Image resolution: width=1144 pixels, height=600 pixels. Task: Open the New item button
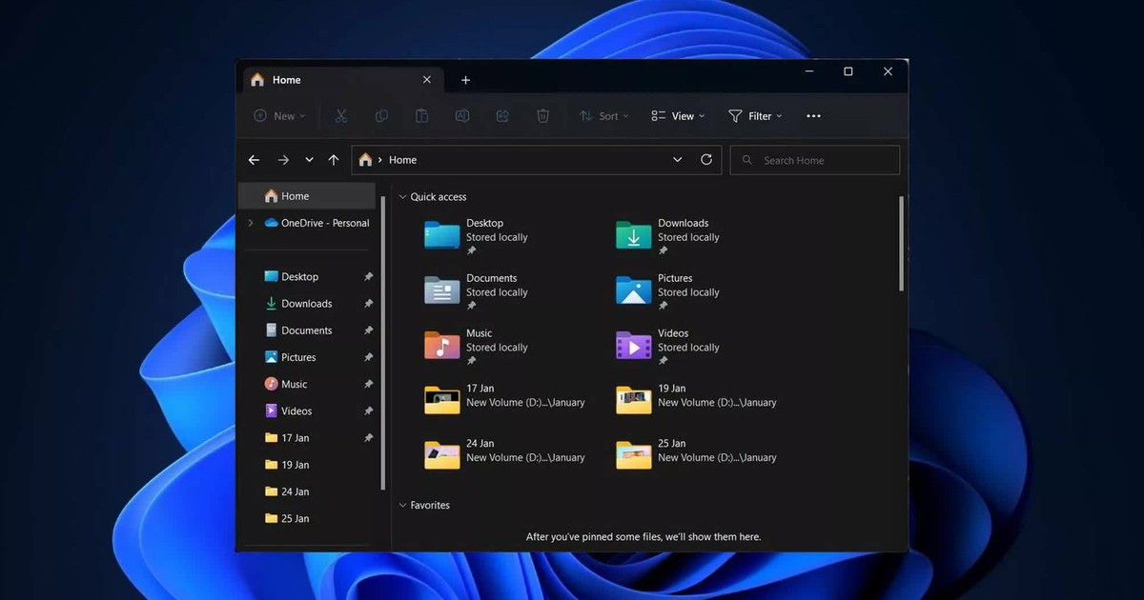pyautogui.click(x=279, y=116)
